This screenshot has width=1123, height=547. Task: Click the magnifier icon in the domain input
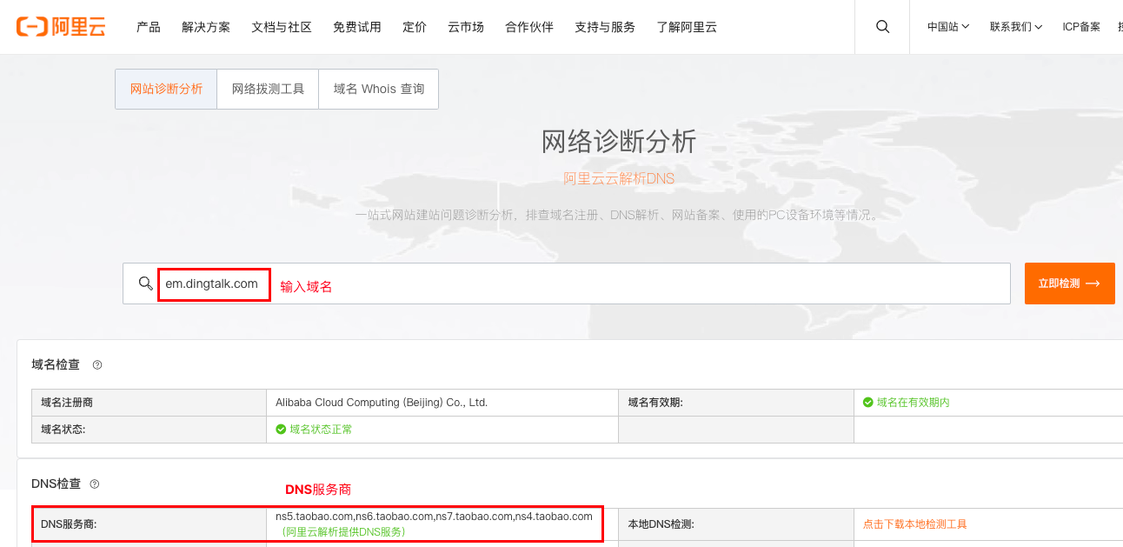[145, 284]
